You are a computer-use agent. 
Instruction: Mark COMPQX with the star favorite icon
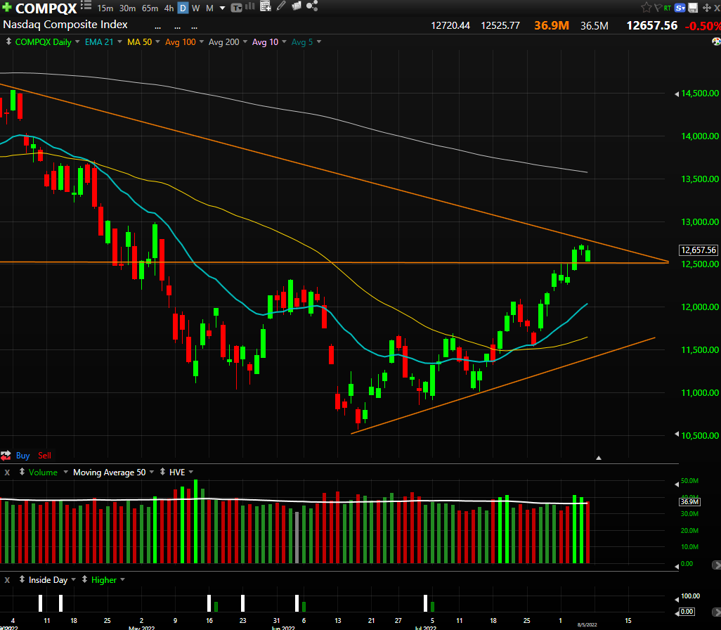click(647, 7)
